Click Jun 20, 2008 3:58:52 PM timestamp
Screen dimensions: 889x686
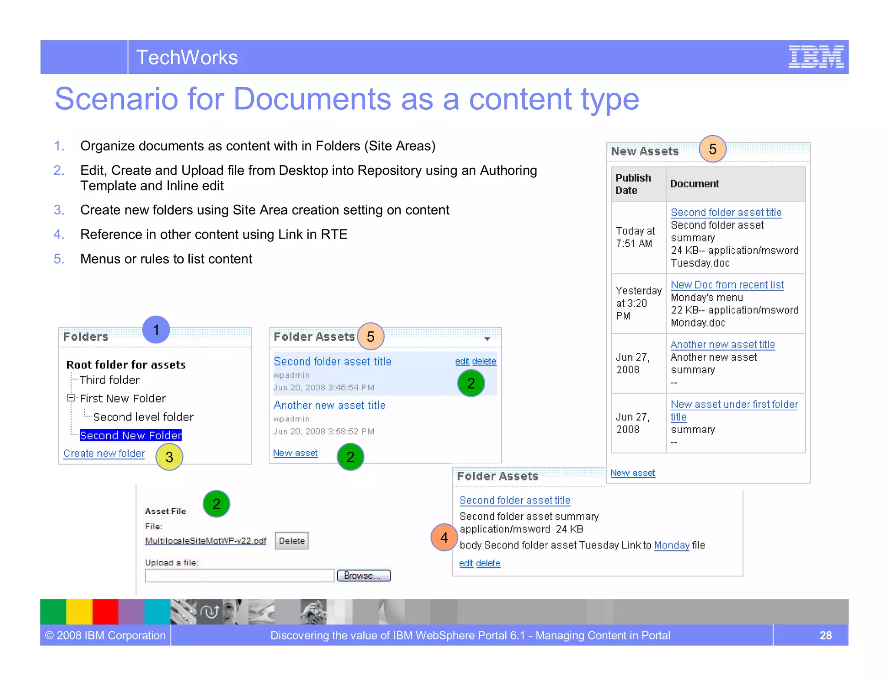coord(324,431)
